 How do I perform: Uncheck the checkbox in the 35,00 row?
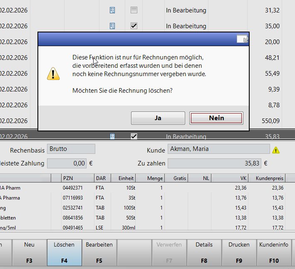(134, 26)
